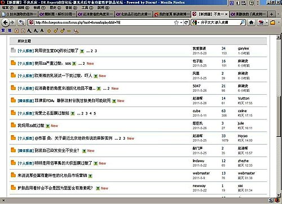Click the 簡 icon on bookmarks toolbar

[x=10, y=30]
